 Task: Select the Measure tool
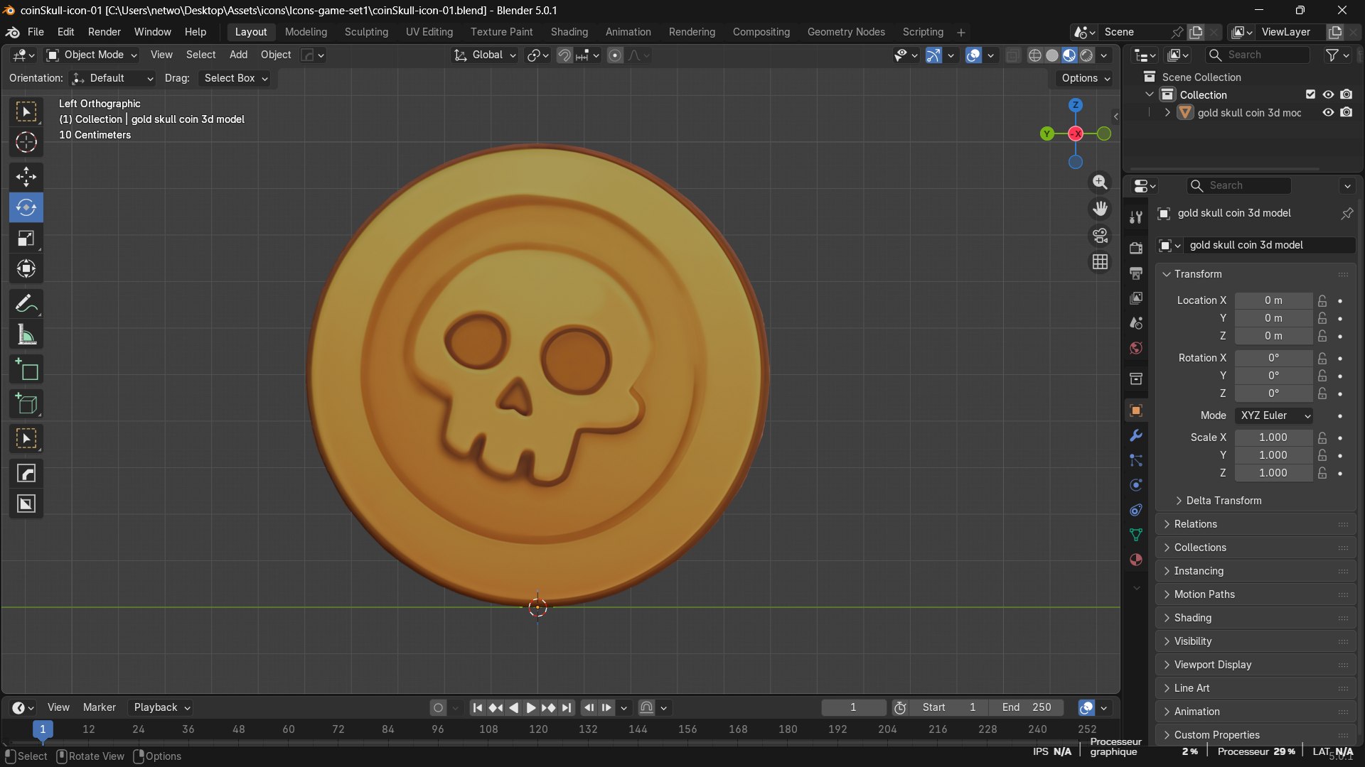click(26, 335)
